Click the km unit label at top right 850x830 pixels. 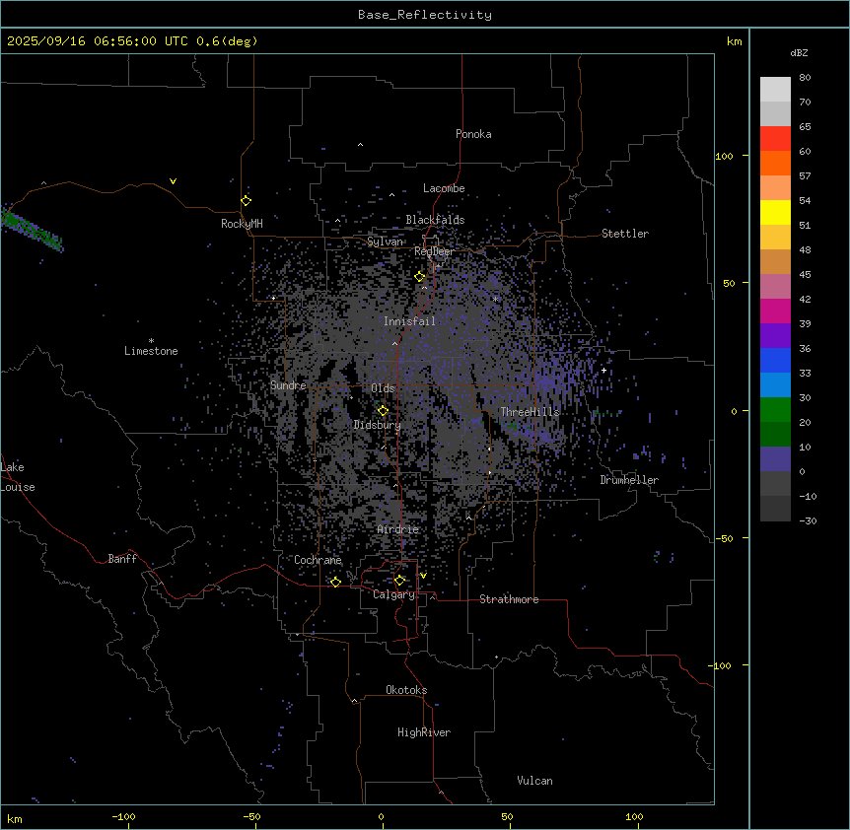[x=734, y=41]
